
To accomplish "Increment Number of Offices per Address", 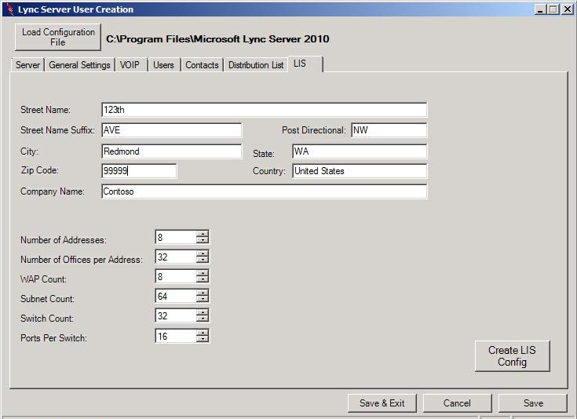I will point(203,253).
